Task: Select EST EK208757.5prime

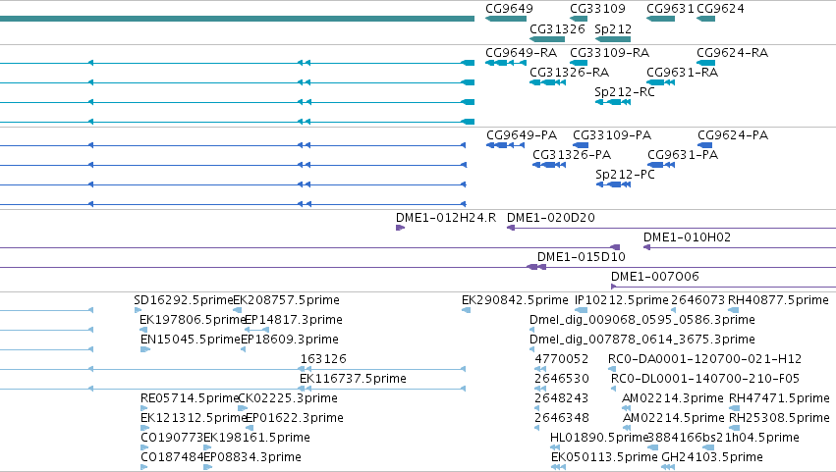Action: [286, 300]
